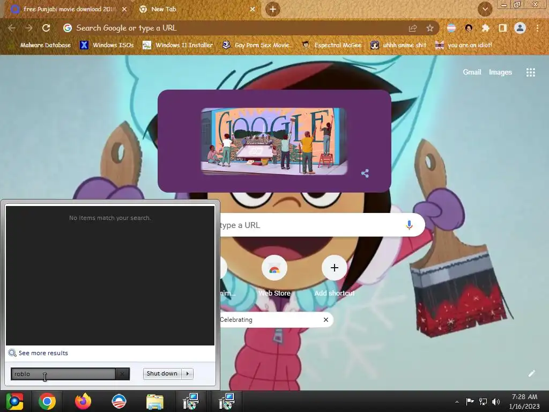
Task: Open the Obama logo taskbar app
Action: pos(119,401)
